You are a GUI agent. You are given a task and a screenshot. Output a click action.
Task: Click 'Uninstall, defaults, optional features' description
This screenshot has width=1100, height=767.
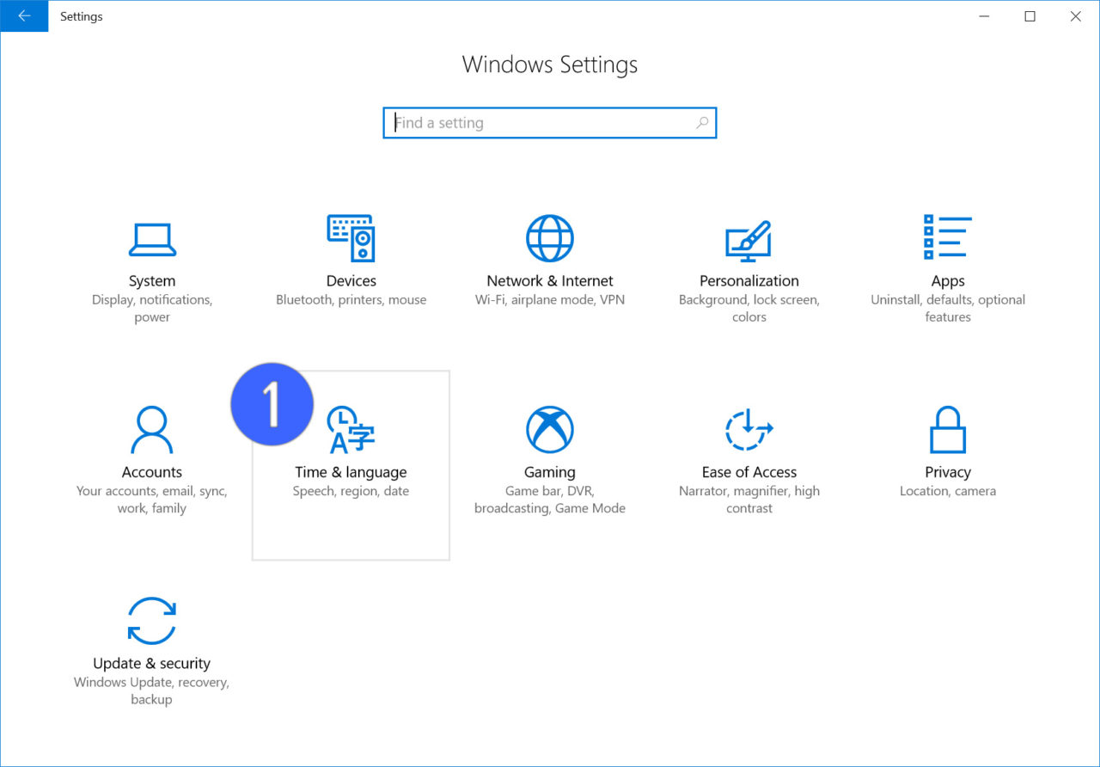pos(948,308)
